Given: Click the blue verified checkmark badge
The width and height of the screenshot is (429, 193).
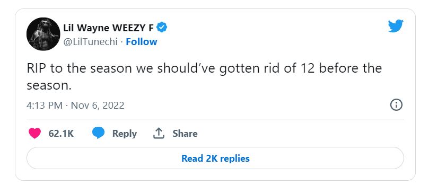Looking at the screenshot, I should (162, 28).
